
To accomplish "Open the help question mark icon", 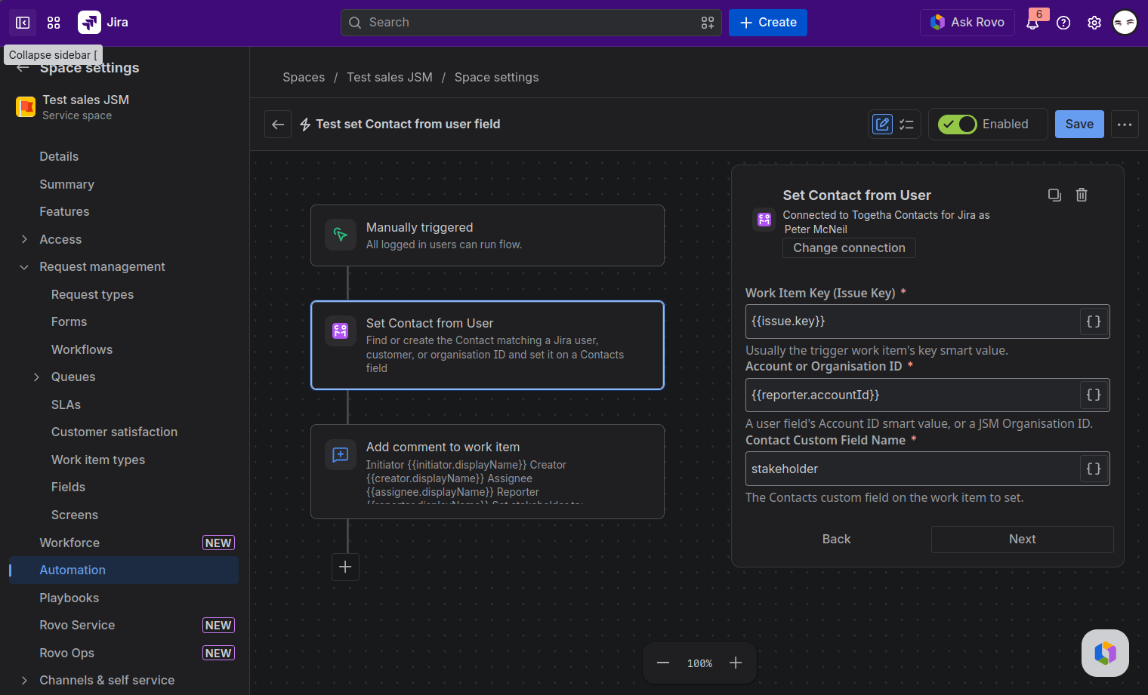I will pyautogui.click(x=1063, y=23).
